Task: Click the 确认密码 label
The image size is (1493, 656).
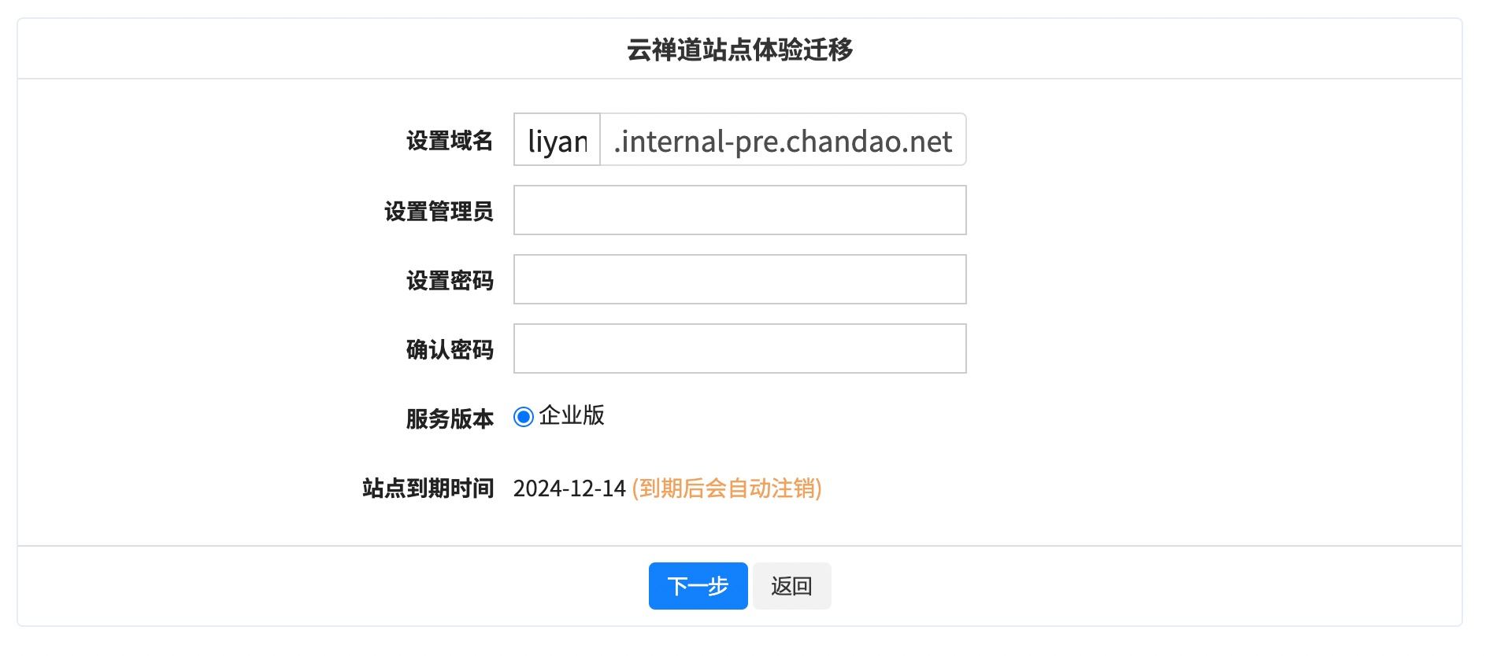Action: pos(450,349)
